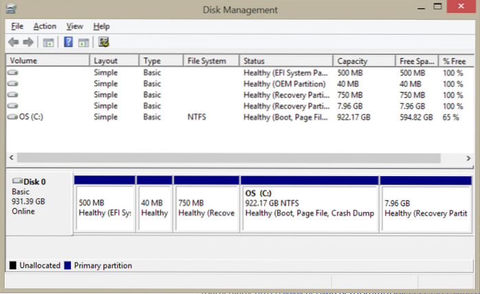This screenshot has width=480, height=294.
Task: Select the OS (C:) 922.17 GB partition block
Action: click(x=309, y=208)
